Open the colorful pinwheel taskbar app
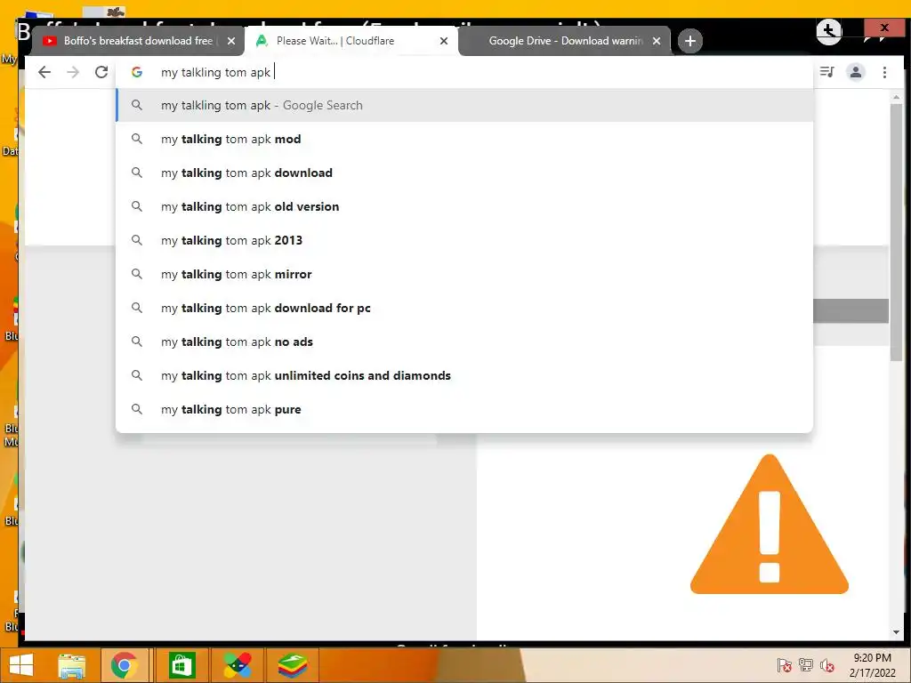 point(238,665)
